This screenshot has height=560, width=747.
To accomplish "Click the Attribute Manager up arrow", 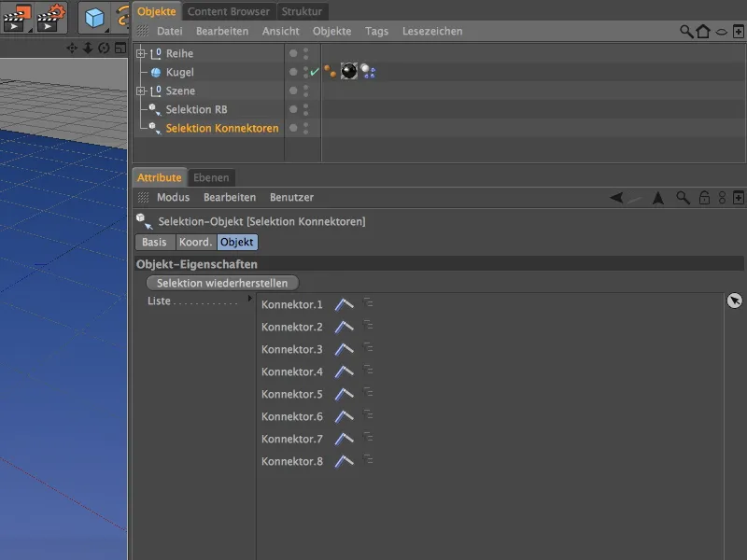I will coord(658,198).
